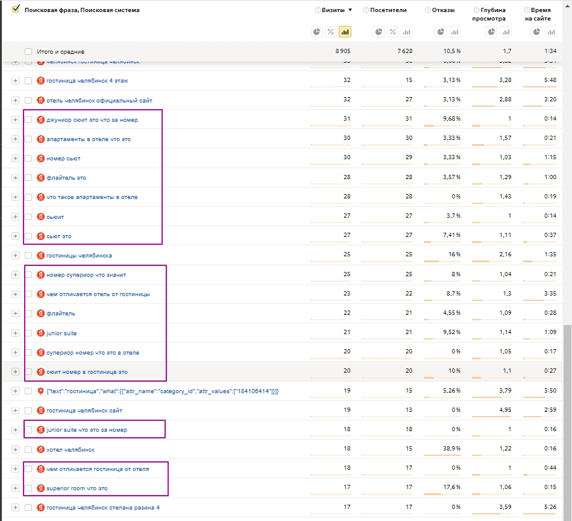Viewport: 572px width, 521px height.
Task: Open help icon next to Посетители header
Action: pyautogui.click(x=366, y=10)
